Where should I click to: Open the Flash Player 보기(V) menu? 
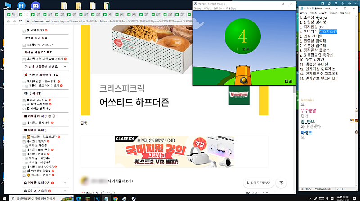(x=207, y=9)
